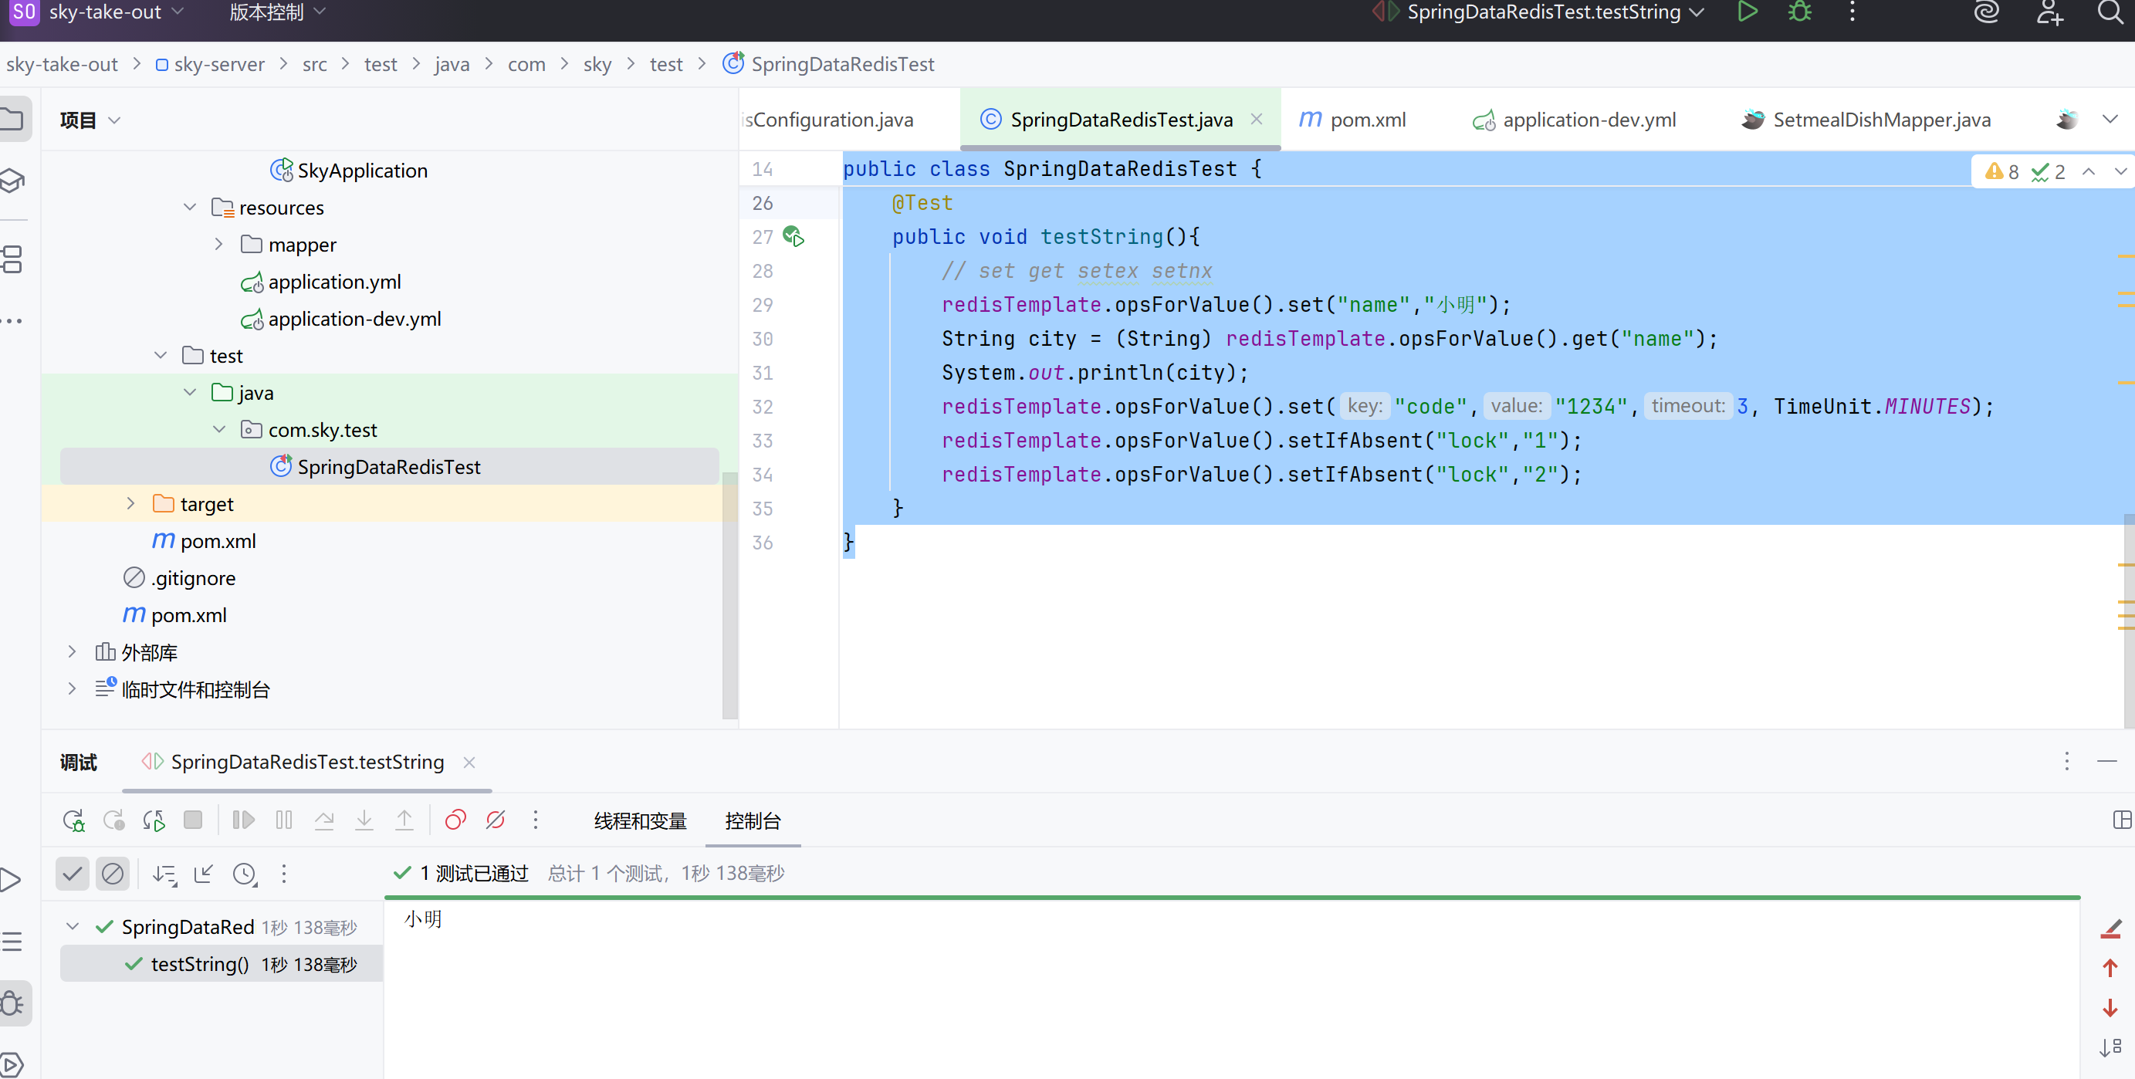
Task: Go to next highlighted problem arrow
Action: click(2121, 171)
